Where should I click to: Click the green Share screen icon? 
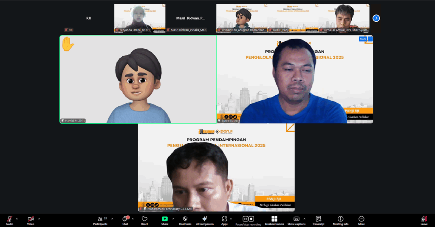(165, 218)
